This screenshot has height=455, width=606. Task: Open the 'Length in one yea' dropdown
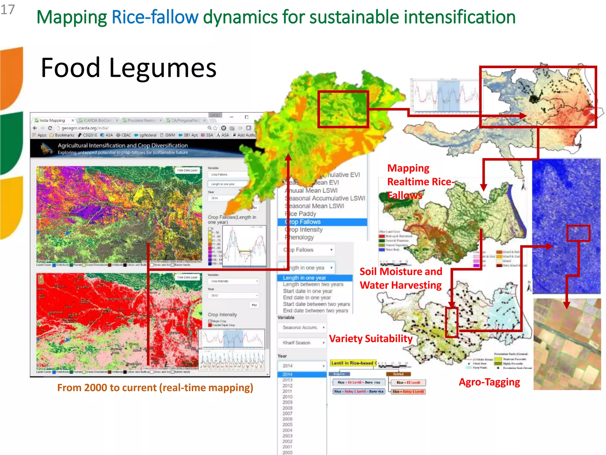coord(306,267)
